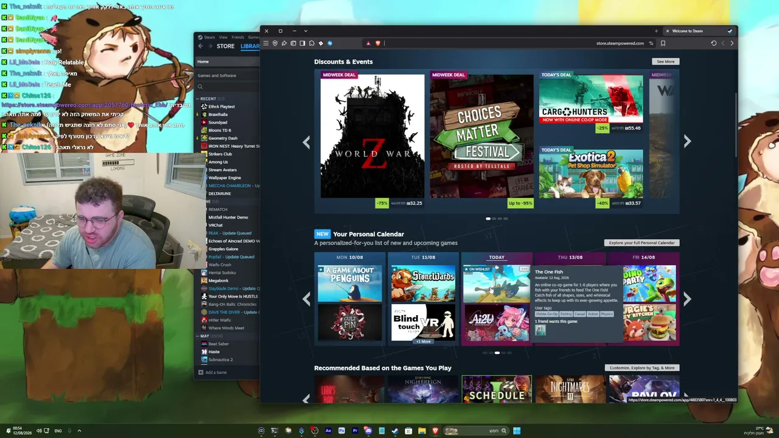Open Adobe Premiere Pro from the taskbar
Screen dimensions: 779x438
click(355, 431)
